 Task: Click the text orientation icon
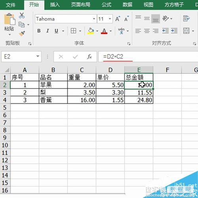pos(166,19)
